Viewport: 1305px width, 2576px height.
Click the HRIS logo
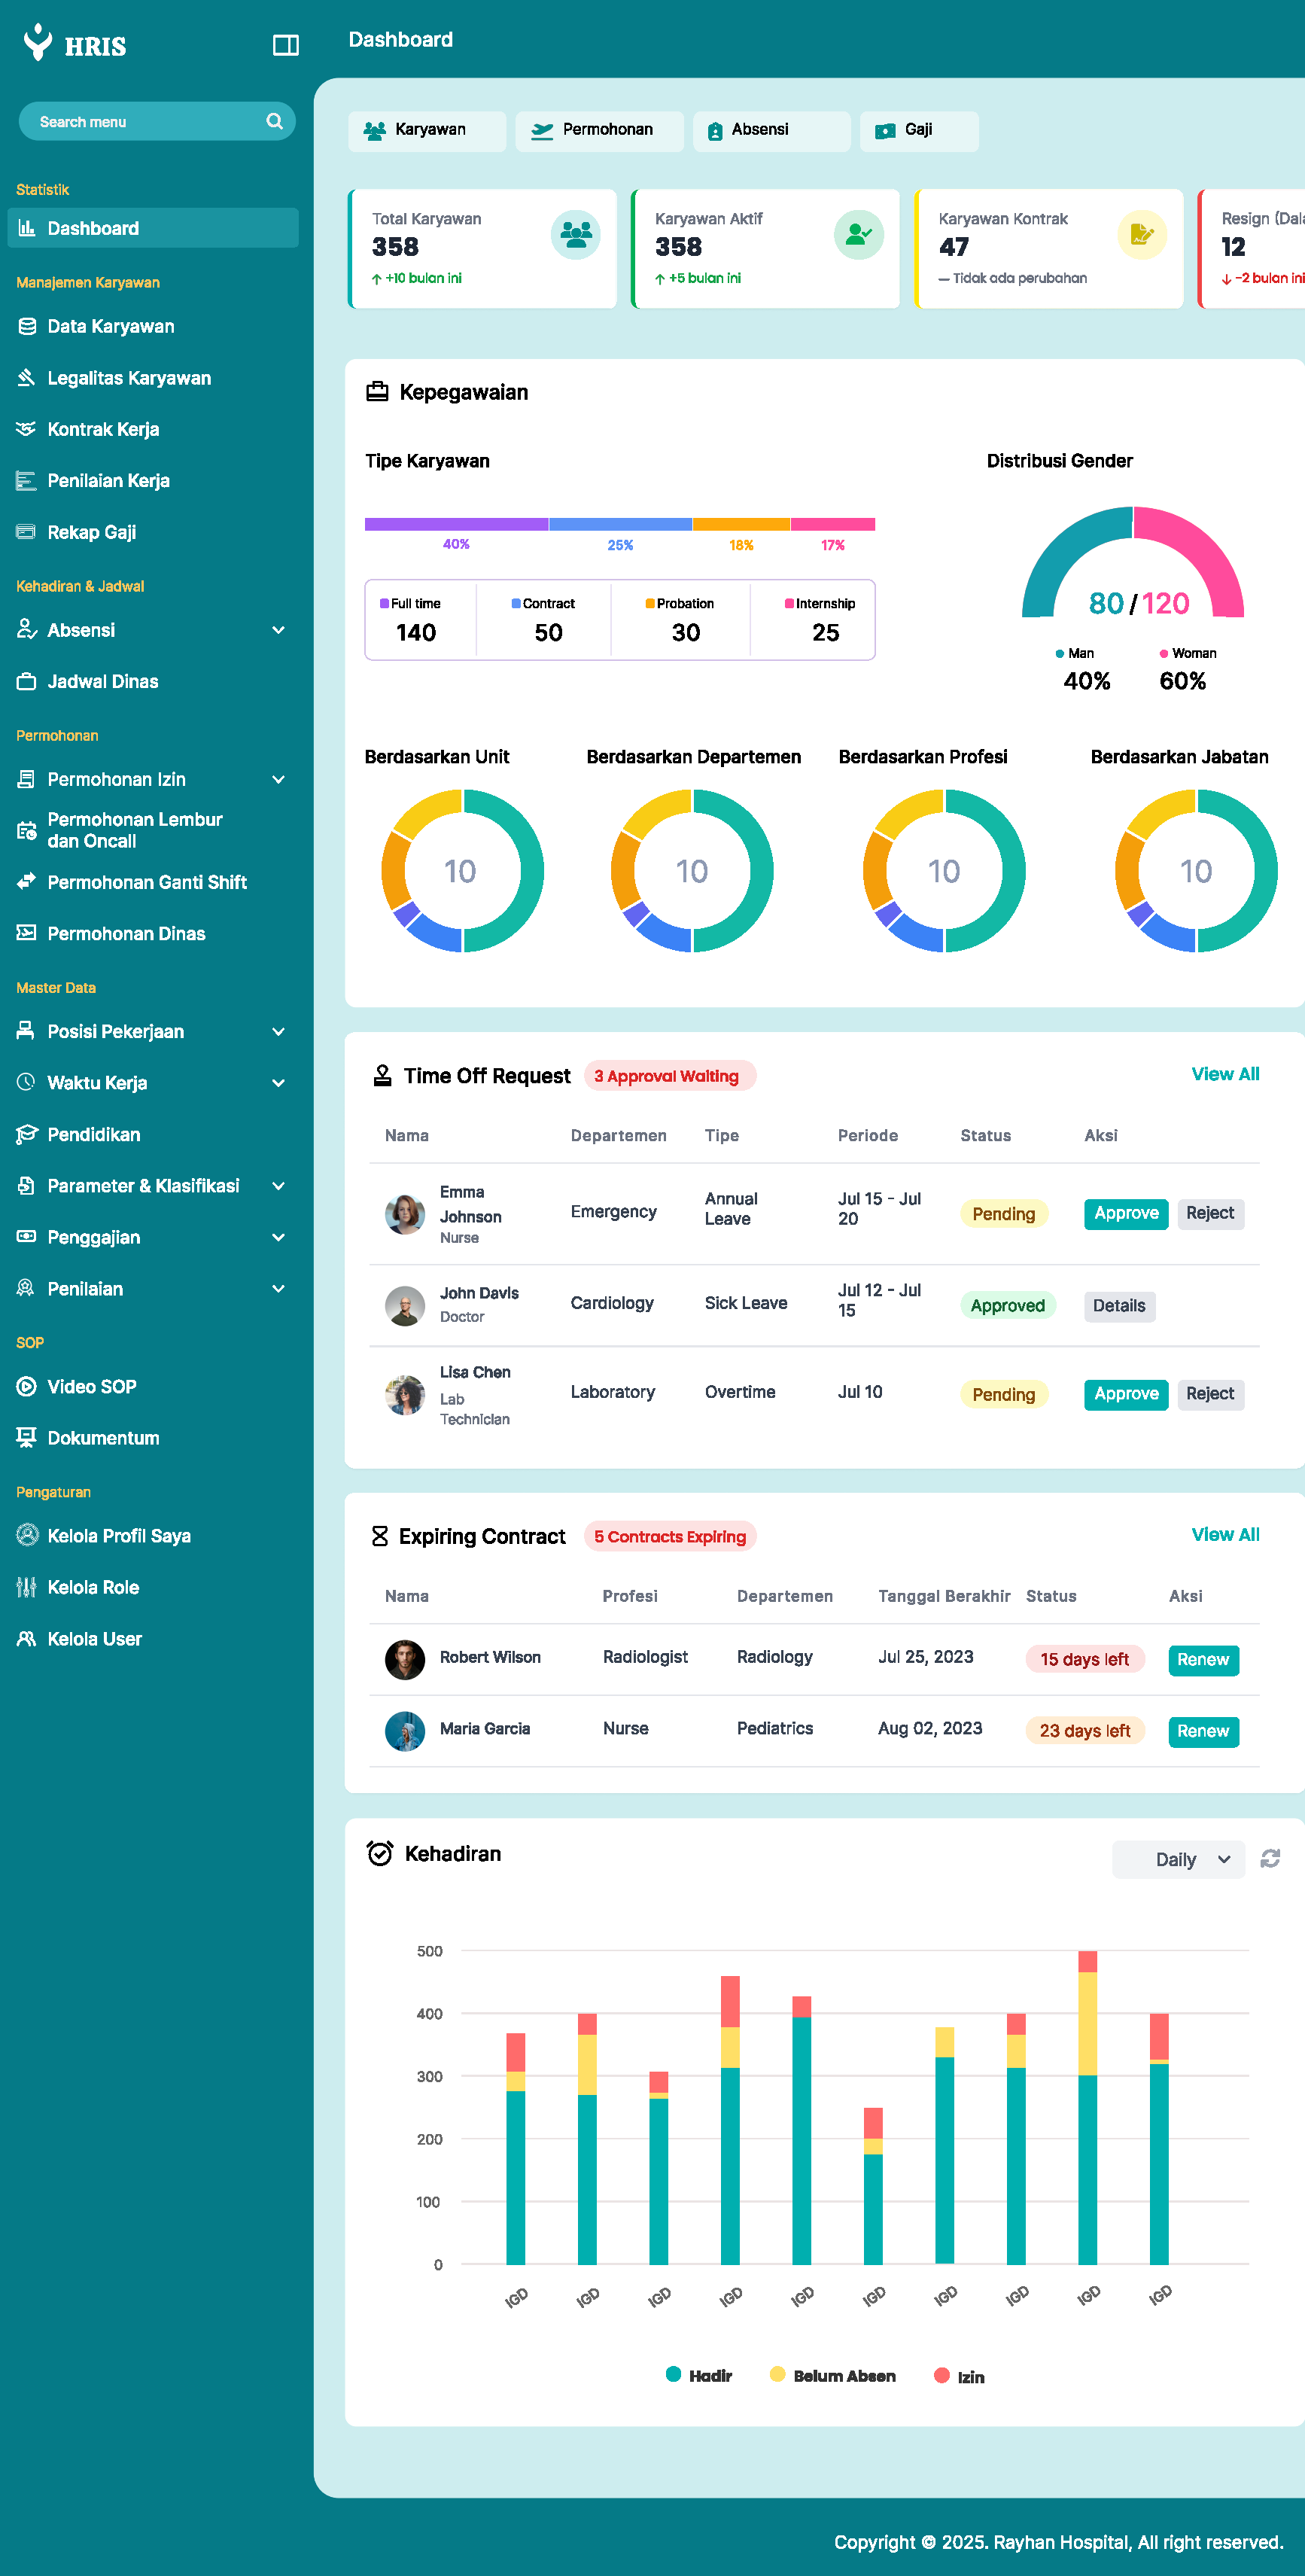coord(75,43)
